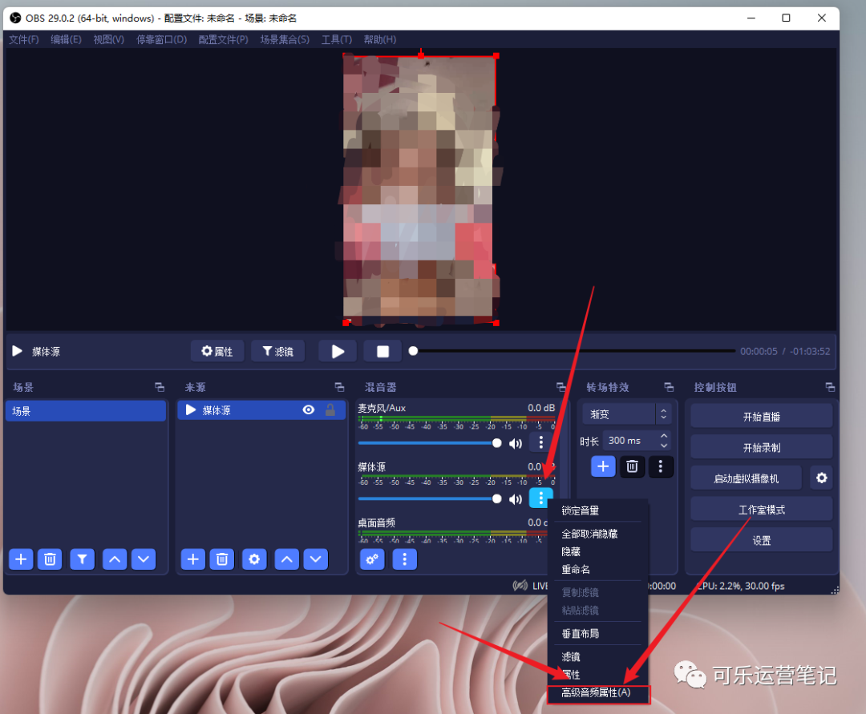
Task: Select the 媒体源 item in sources list
Action: [261, 410]
